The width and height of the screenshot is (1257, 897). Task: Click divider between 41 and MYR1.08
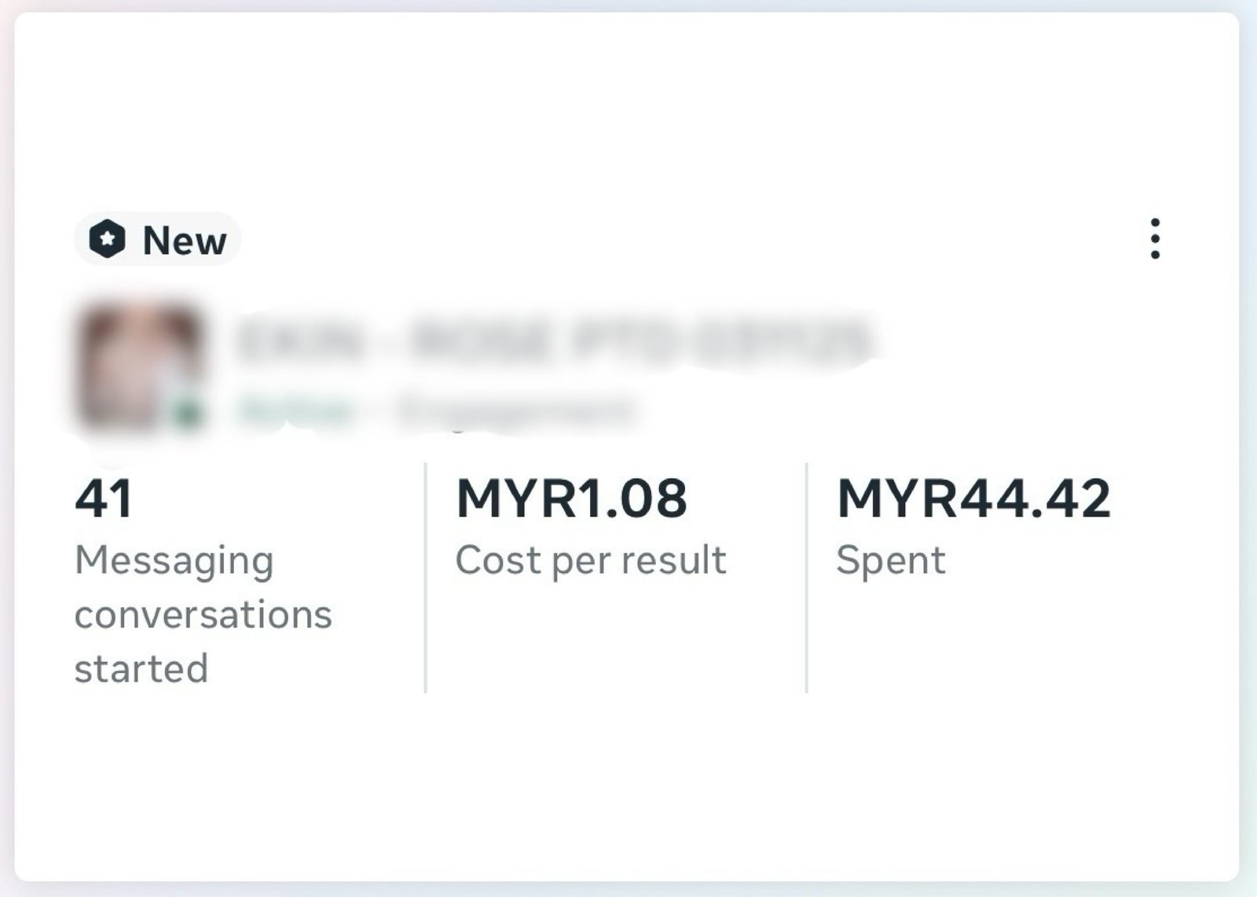pos(425,578)
